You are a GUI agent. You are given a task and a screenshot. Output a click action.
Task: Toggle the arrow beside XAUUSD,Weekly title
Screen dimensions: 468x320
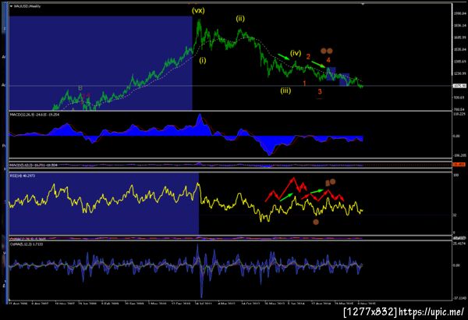(x=12, y=6)
